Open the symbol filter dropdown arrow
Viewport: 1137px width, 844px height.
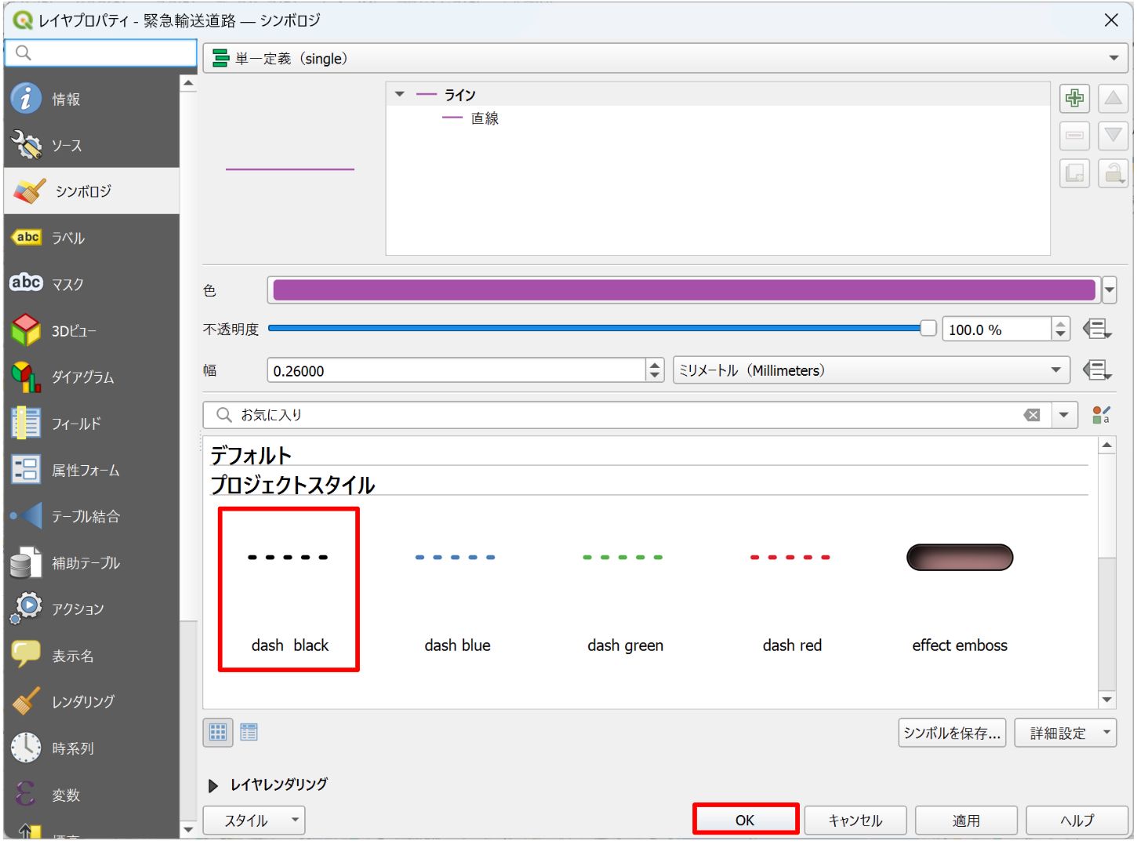1063,415
